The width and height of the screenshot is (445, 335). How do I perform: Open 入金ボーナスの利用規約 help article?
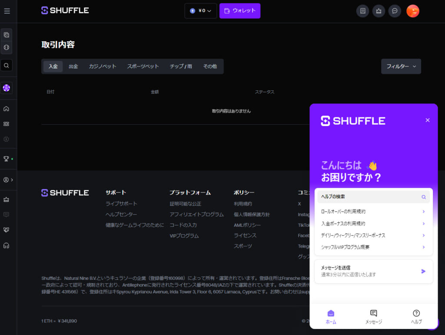coord(373,223)
